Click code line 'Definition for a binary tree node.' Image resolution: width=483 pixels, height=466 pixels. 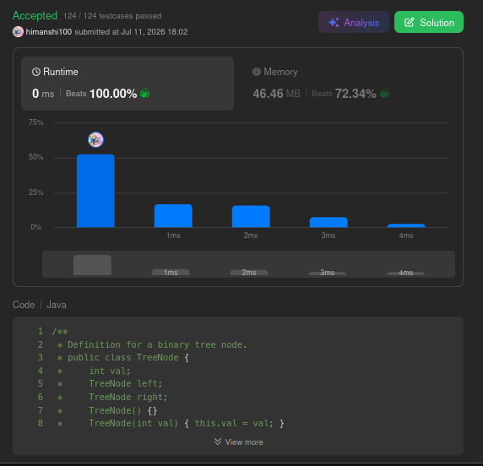pyautogui.click(x=157, y=344)
